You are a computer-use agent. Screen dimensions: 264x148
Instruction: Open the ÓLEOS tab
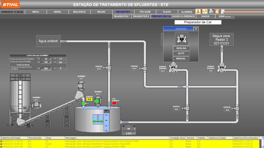[x=167, y=12]
